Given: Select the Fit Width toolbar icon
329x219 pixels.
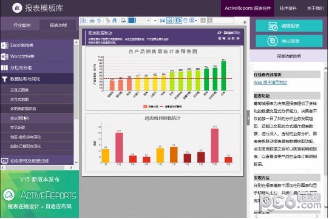Looking at the screenshot, I should (x=163, y=21).
